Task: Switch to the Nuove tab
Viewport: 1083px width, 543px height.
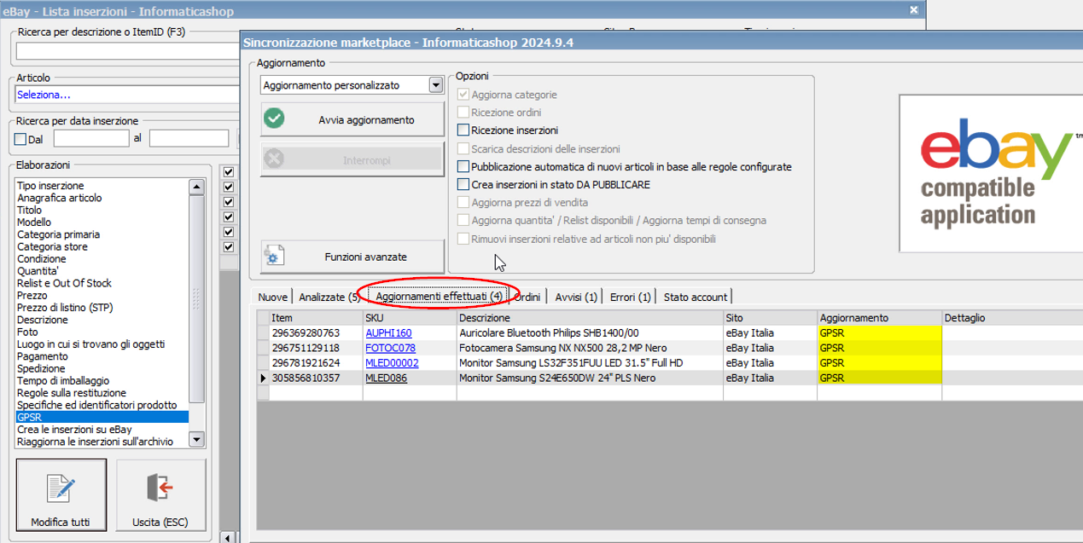Action: pos(272,297)
